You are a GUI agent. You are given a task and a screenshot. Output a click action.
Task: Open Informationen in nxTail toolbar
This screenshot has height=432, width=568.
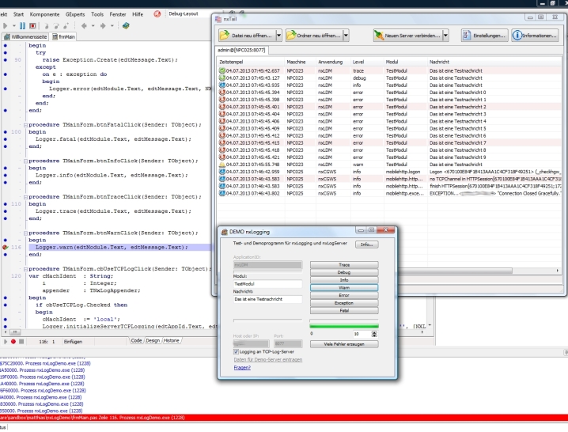coord(534,37)
